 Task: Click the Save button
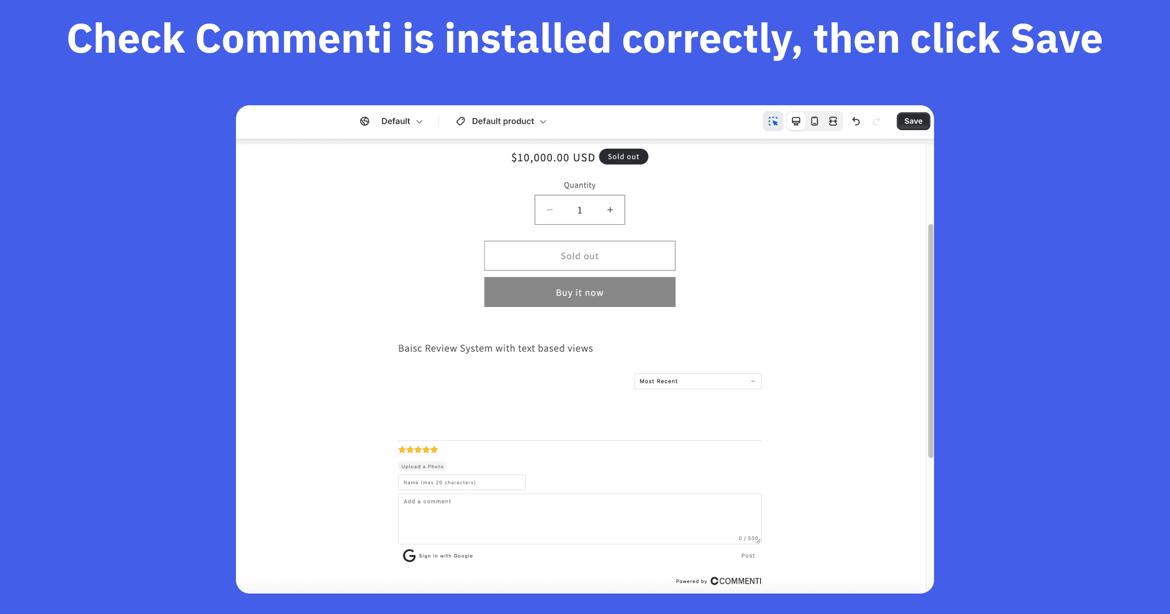(x=912, y=121)
